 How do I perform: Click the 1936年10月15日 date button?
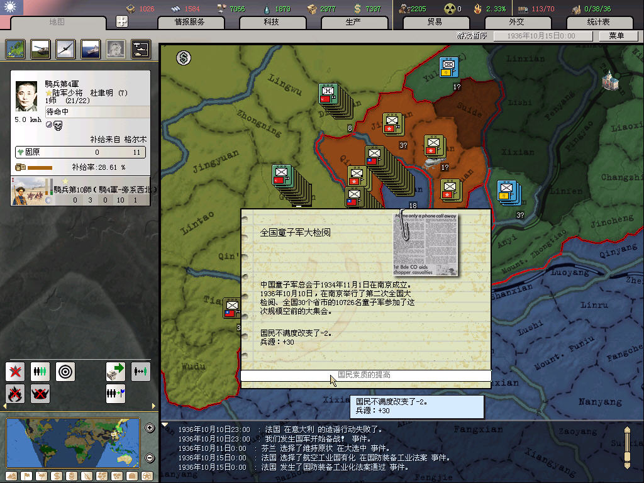point(541,36)
